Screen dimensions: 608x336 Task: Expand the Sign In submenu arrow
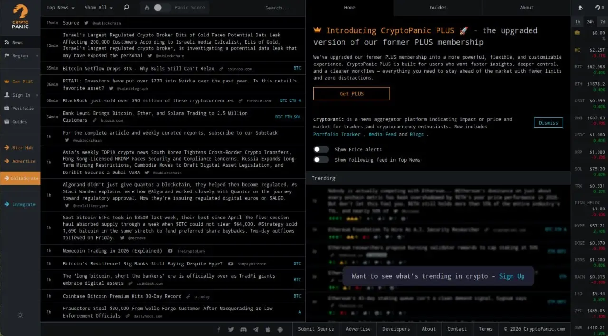point(37,95)
